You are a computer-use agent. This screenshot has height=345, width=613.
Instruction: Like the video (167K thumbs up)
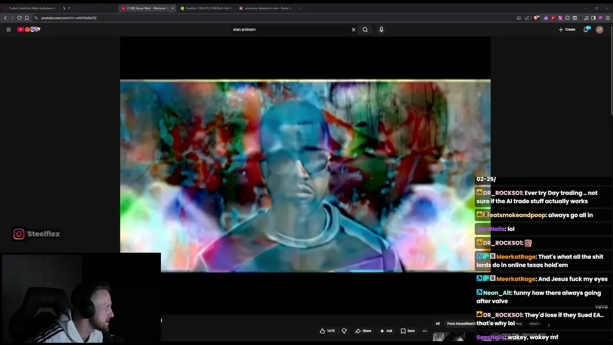click(328, 331)
